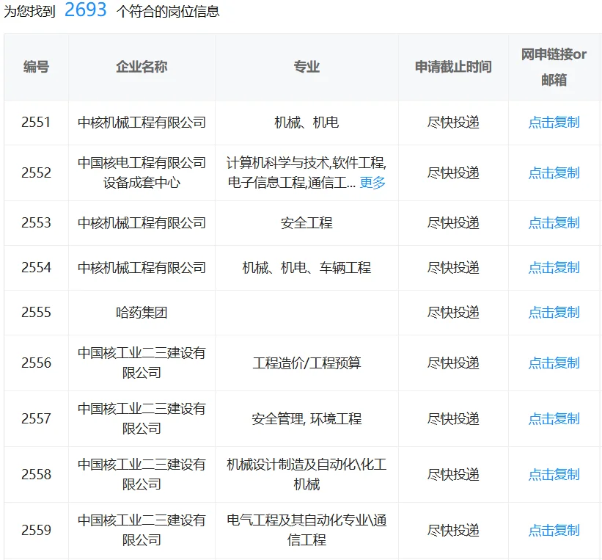Copy application link for row 2552

(x=554, y=173)
